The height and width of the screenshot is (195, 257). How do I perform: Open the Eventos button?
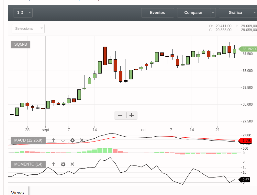[158, 13]
